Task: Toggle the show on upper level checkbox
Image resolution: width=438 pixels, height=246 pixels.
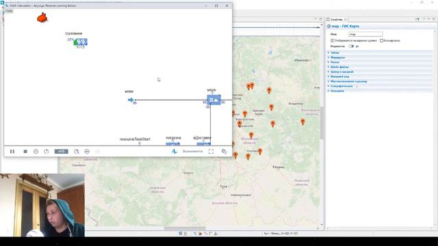Action: click(x=333, y=40)
